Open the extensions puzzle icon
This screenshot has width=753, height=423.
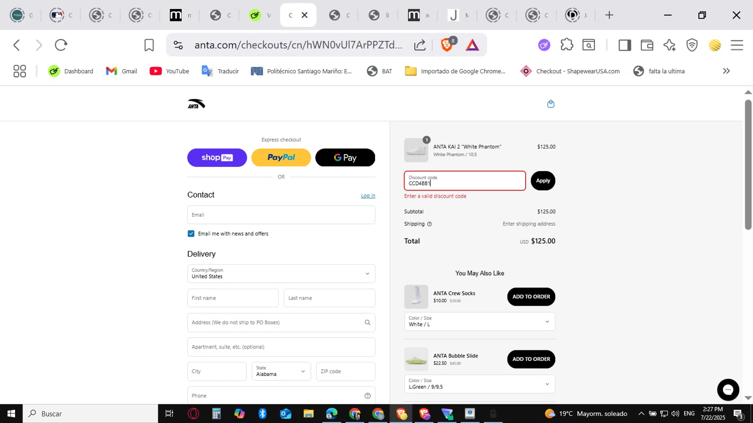pos(567,45)
